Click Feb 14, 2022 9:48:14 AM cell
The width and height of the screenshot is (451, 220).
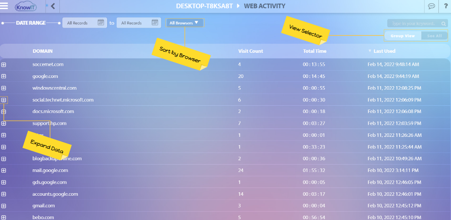393,65
